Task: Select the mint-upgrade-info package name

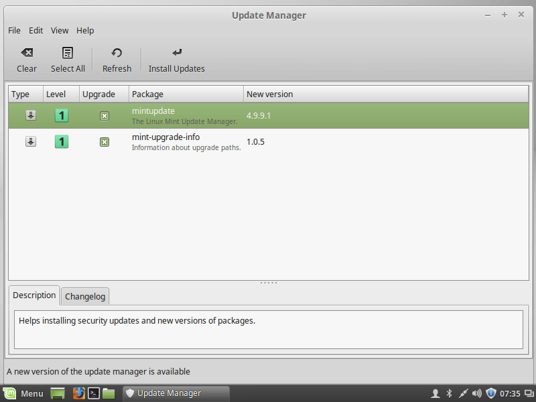Action: click(x=165, y=137)
